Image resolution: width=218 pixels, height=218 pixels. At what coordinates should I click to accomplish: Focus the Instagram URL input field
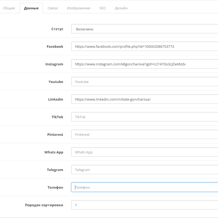(x=145, y=64)
